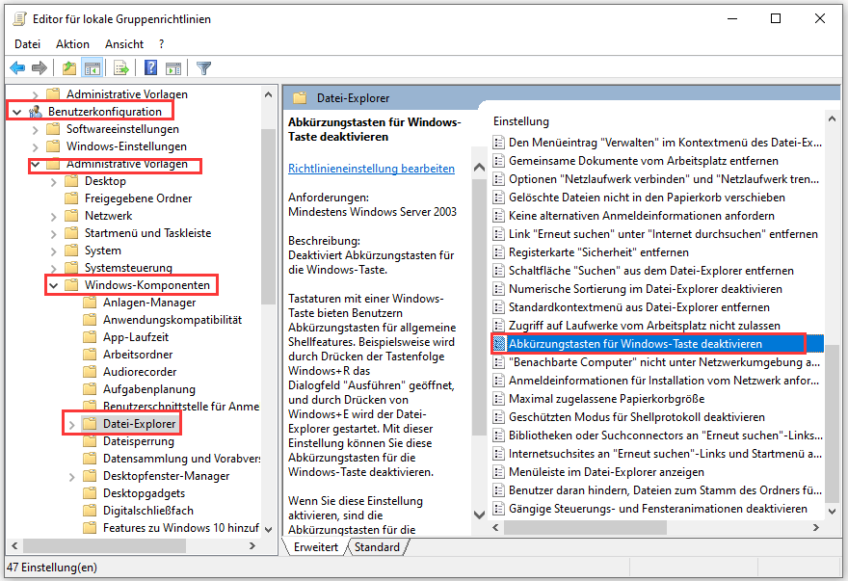Click the Filter funnel toolbar icon
The height and width of the screenshot is (581, 848).
tap(203, 68)
